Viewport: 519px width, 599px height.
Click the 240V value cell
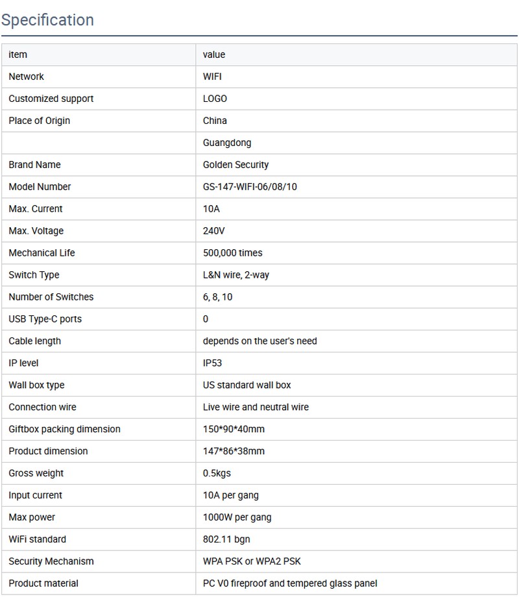pyautogui.click(x=214, y=231)
